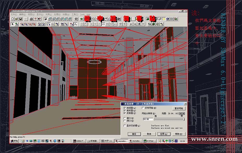Open the 显示(D) menu

(x=40, y=14)
